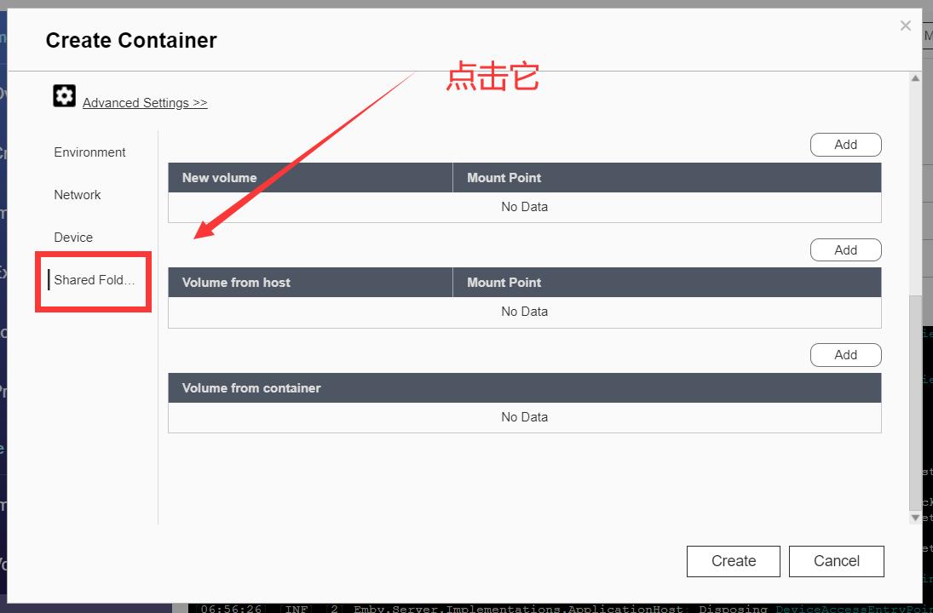
Task: Select the No Data row under New volume
Action: pos(524,206)
